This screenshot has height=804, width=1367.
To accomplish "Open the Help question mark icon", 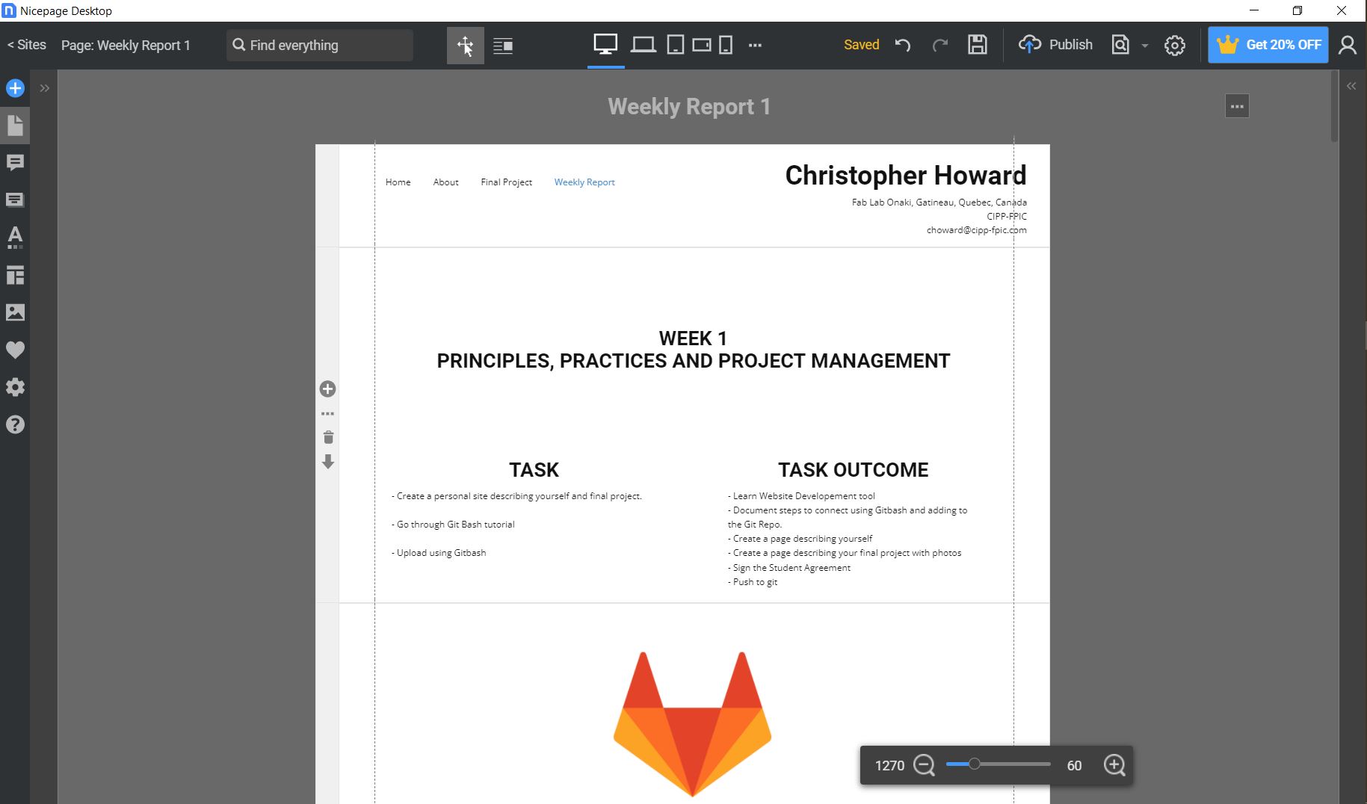I will pyautogui.click(x=15, y=424).
